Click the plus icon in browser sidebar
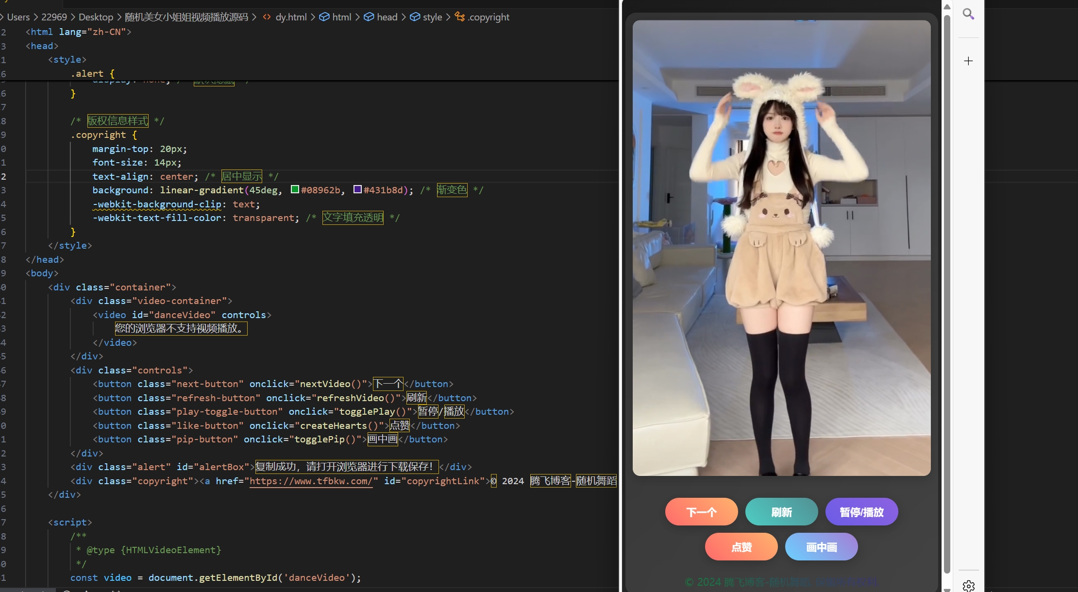 968,61
